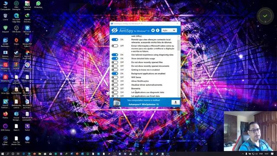The width and height of the screenshot is (277, 156).
Task: Open Origin desktop shortcut
Action: 16,42
